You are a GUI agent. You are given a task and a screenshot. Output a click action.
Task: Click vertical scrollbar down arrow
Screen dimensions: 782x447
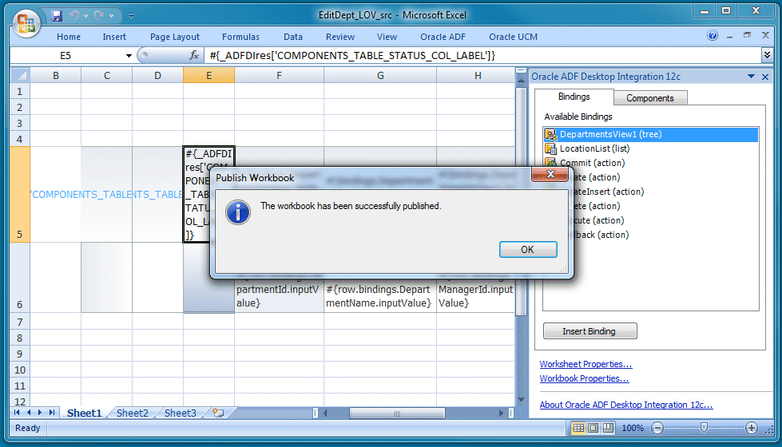(521, 400)
